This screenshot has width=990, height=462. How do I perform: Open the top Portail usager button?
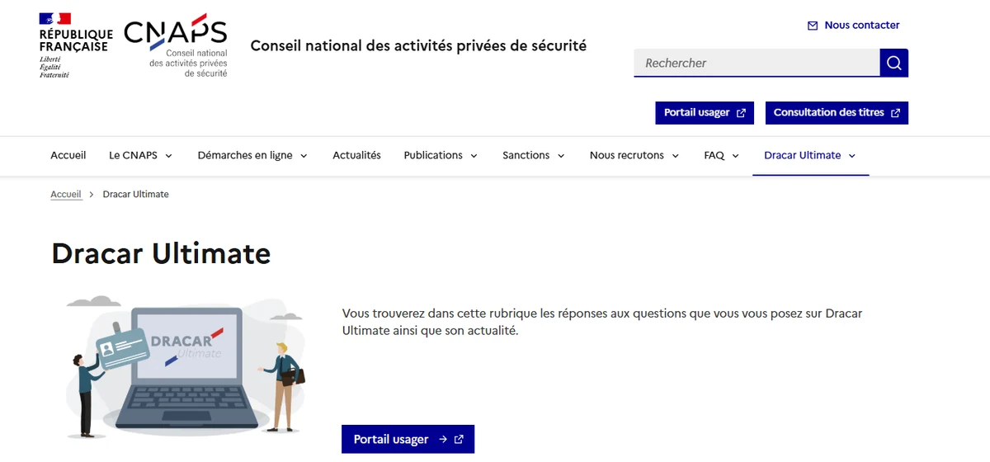pos(705,113)
